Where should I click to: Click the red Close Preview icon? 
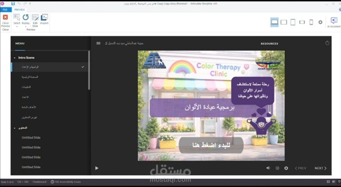click(x=6, y=17)
